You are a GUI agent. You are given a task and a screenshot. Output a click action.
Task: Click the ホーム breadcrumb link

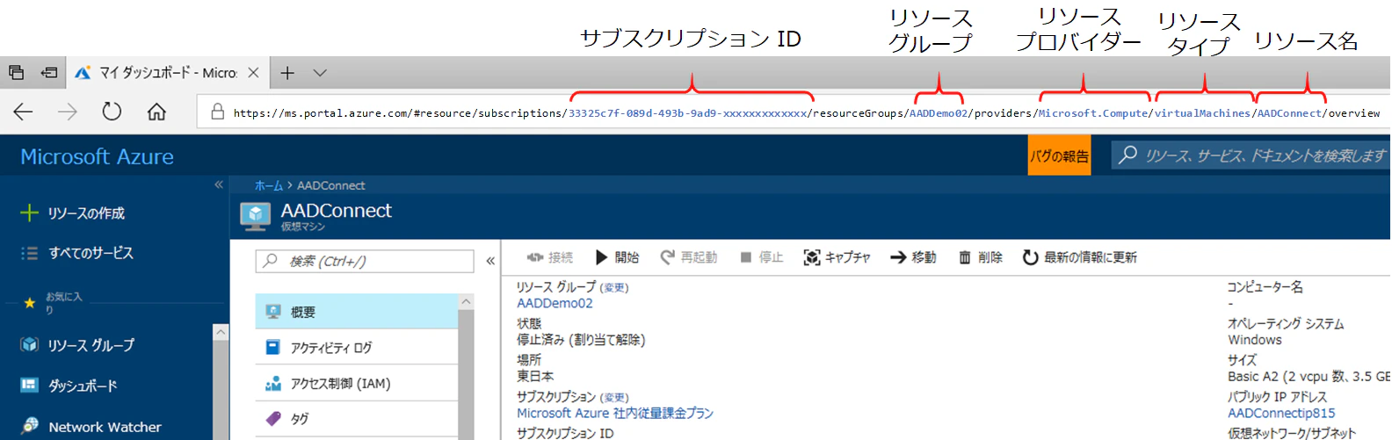tap(269, 185)
